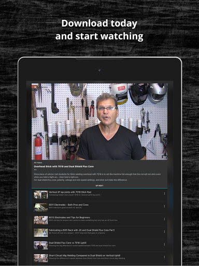
Task: Click the 'UP NEXT' heading
Action: pos(99,185)
